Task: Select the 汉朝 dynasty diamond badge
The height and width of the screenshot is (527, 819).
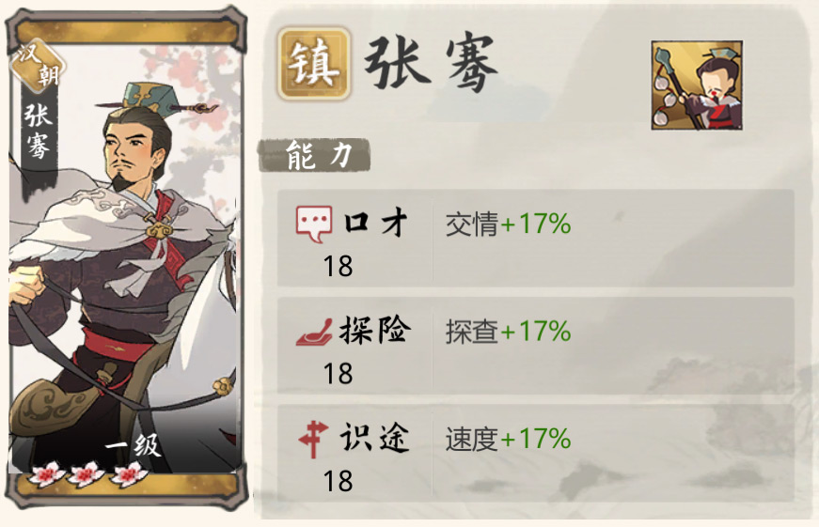Action: 39,67
